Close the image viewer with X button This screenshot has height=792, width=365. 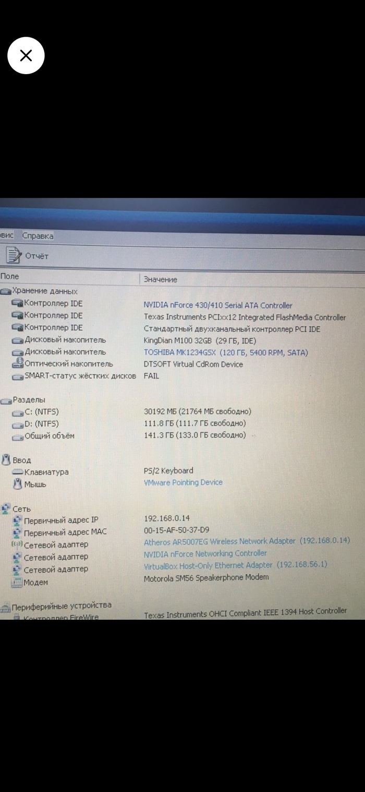point(26,55)
